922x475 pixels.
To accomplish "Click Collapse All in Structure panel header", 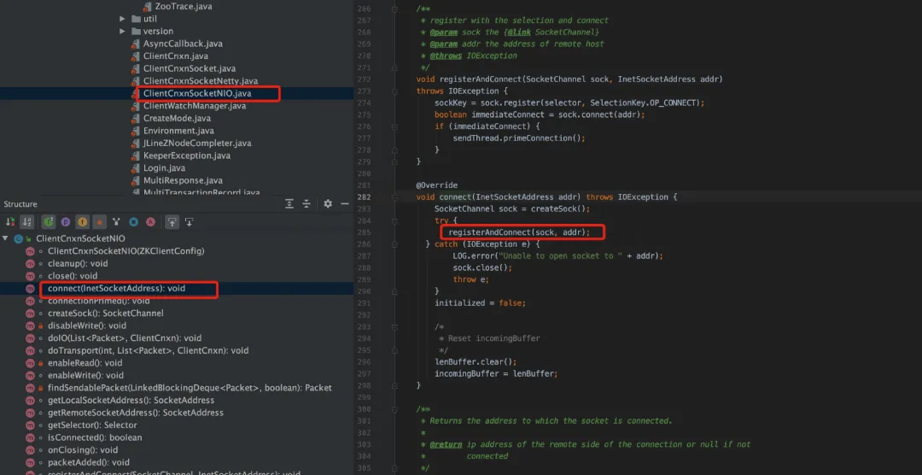I will click(x=306, y=203).
